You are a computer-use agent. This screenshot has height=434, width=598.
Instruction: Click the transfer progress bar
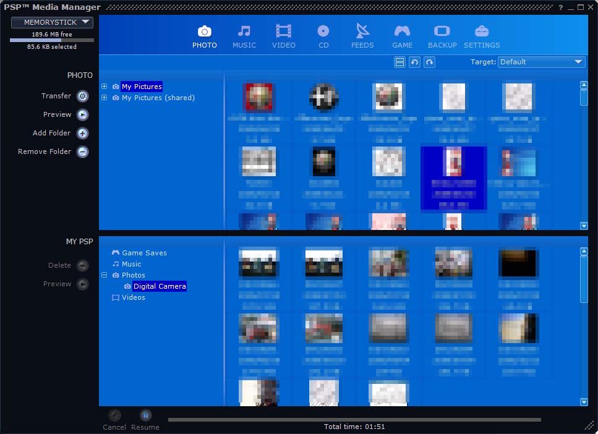tap(354, 420)
